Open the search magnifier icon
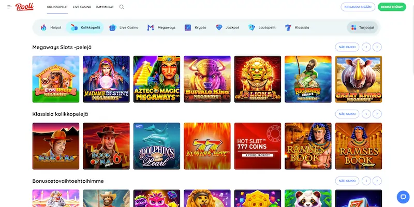414x207 pixels. [122, 7]
